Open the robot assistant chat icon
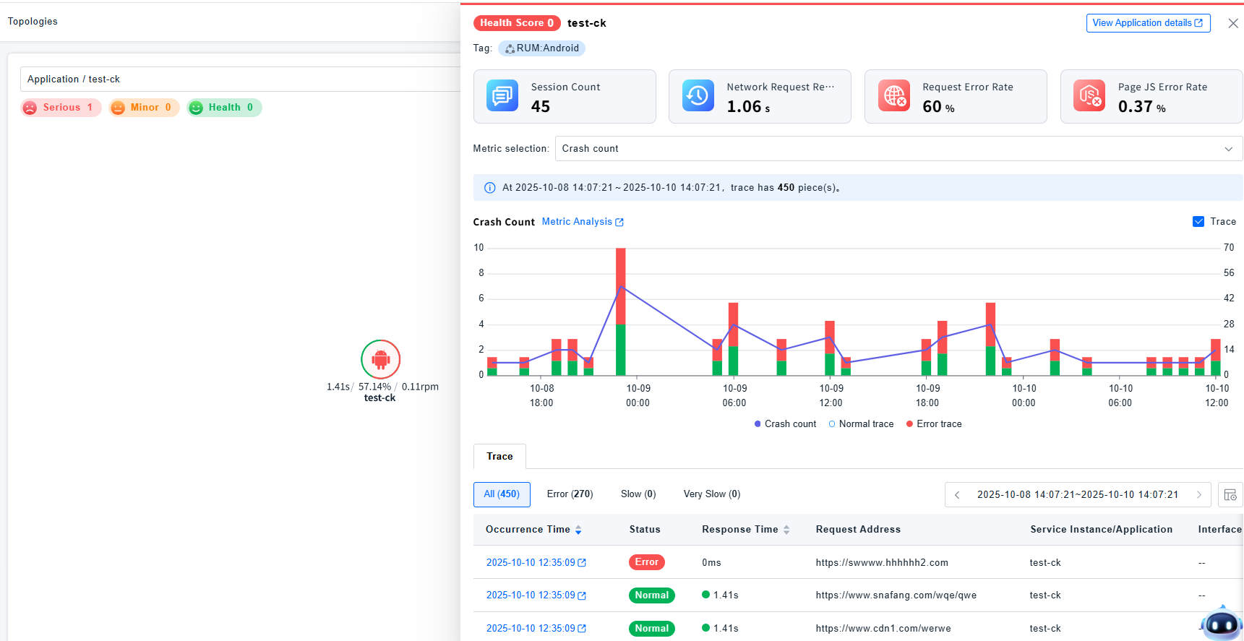Screen dimensions: 1244x641 [x=1222, y=624]
